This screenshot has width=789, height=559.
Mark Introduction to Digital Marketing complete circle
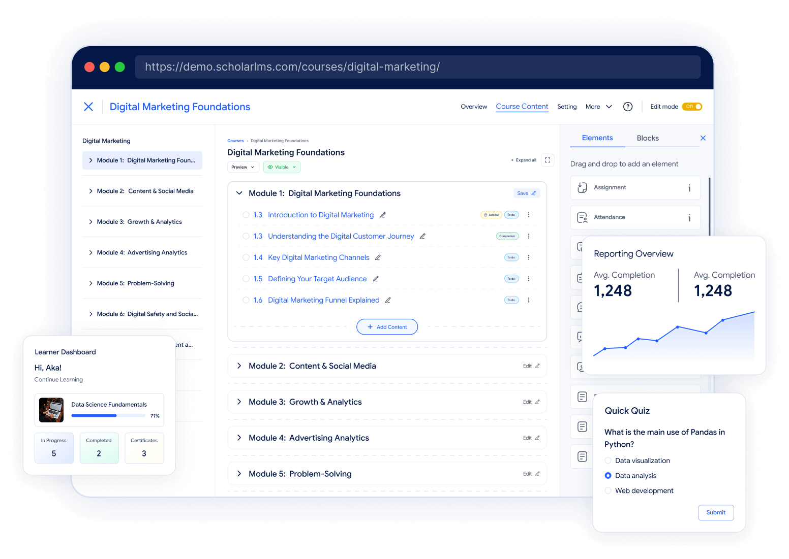point(246,215)
